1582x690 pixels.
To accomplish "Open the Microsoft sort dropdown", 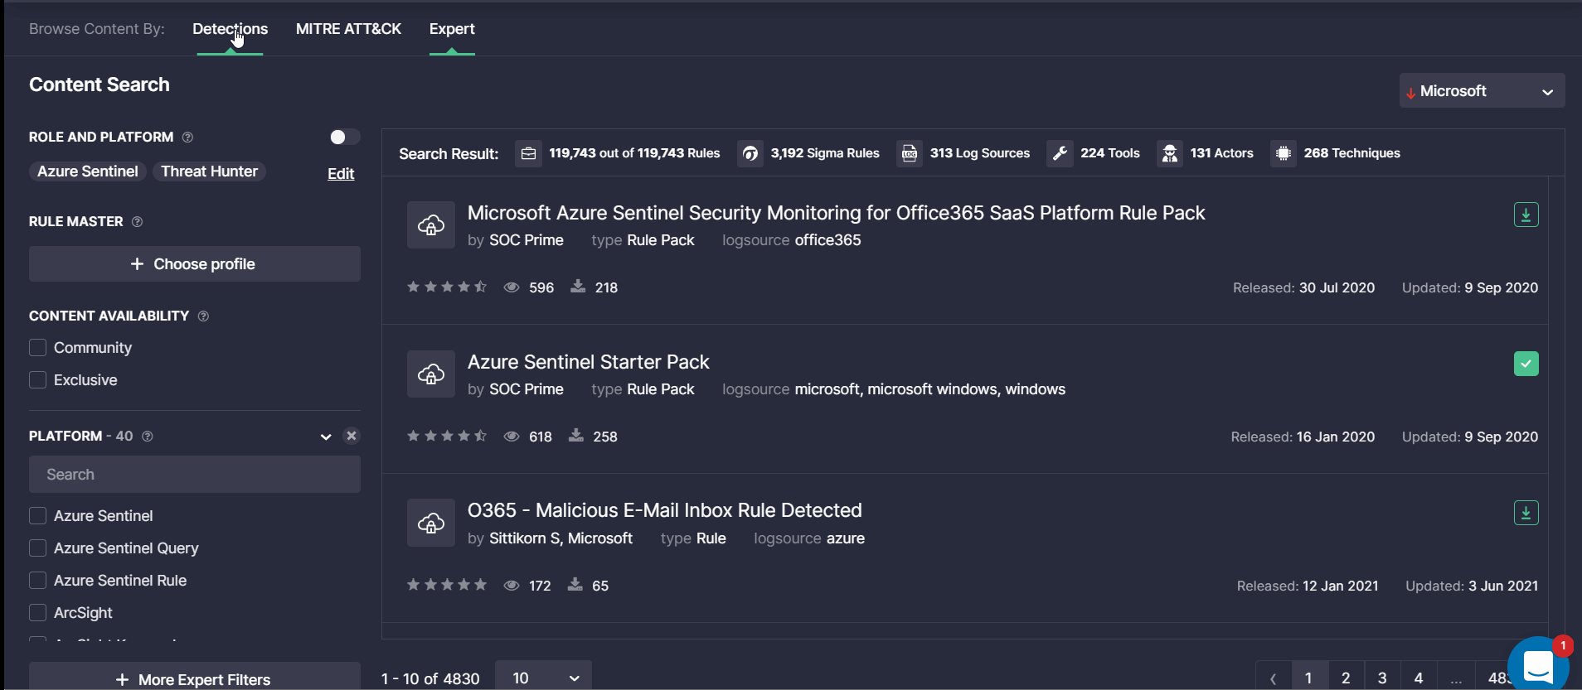I will coord(1481,91).
